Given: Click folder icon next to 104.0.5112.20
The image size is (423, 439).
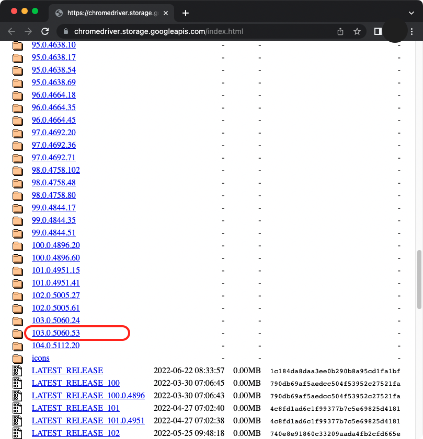Looking at the screenshot, I should (x=18, y=346).
